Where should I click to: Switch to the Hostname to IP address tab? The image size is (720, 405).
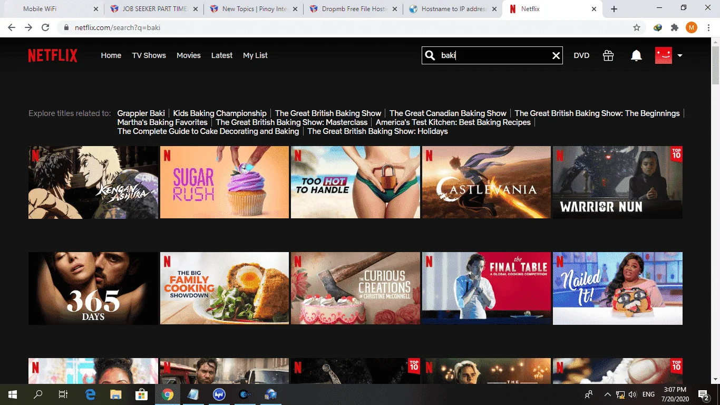(453, 9)
